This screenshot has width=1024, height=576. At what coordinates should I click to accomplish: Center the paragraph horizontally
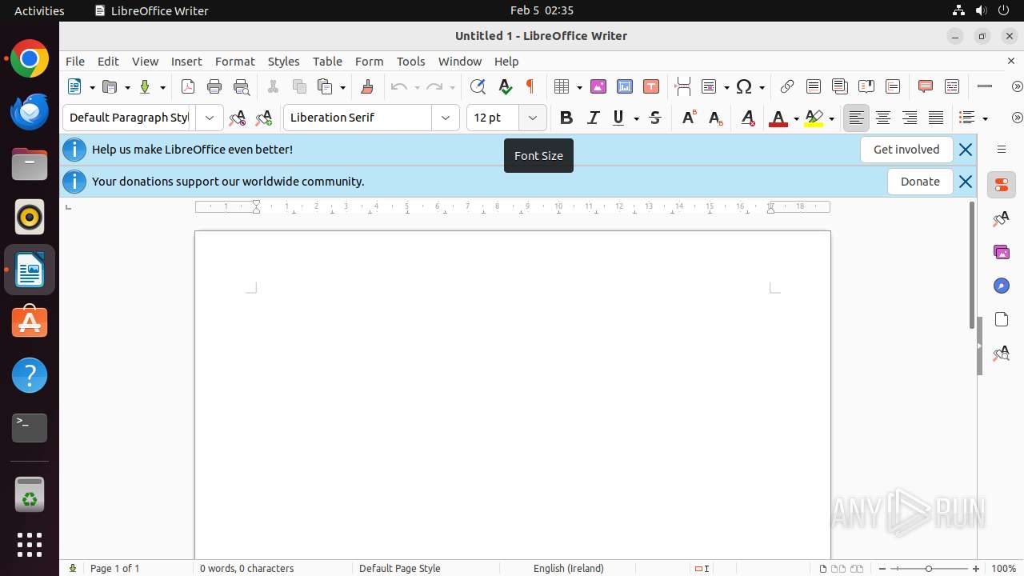(883, 118)
